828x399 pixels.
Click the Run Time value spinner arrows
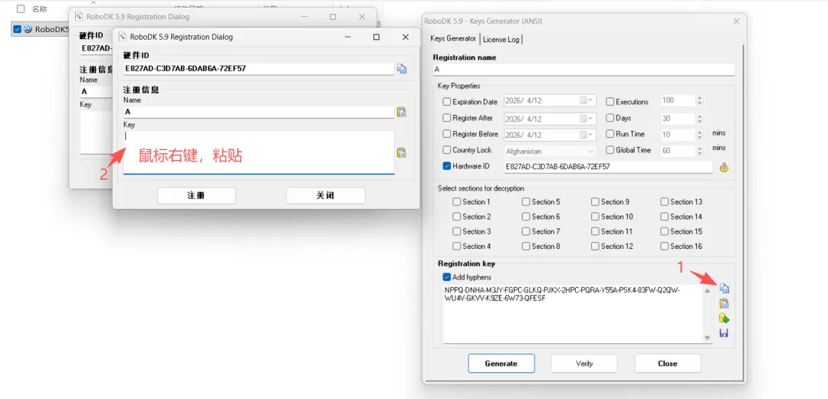click(699, 135)
